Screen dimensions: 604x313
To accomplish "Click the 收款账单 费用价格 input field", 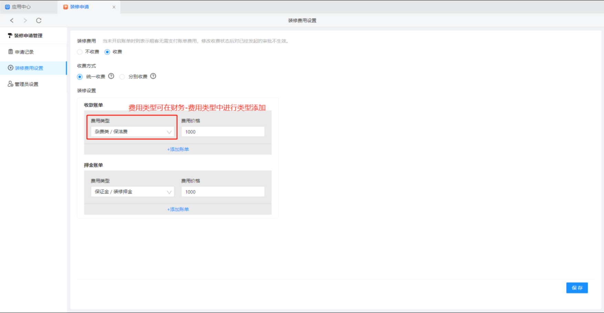I will click(223, 132).
